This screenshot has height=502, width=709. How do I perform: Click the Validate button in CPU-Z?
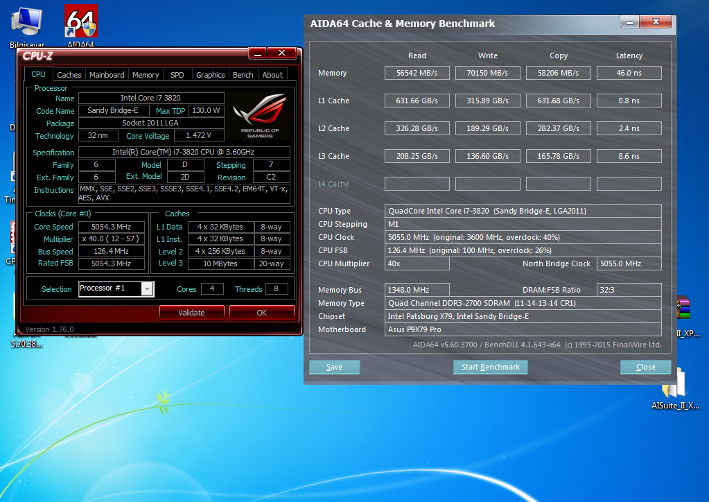pos(192,313)
